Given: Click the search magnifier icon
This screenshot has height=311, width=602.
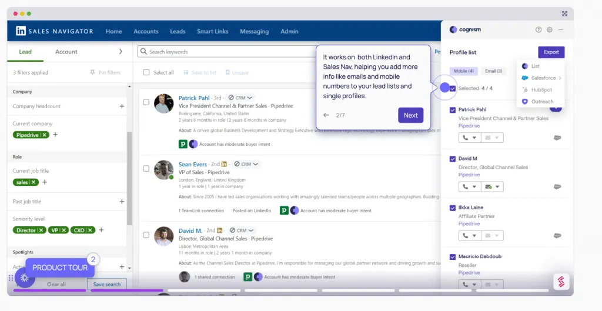Looking at the screenshot, I should [x=143, y=52].
